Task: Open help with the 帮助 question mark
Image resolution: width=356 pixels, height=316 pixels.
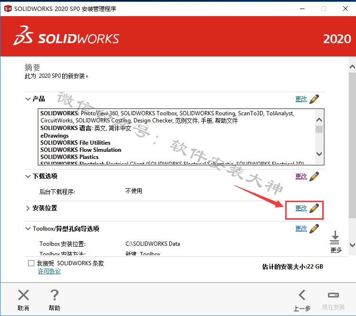Action: 55,295
